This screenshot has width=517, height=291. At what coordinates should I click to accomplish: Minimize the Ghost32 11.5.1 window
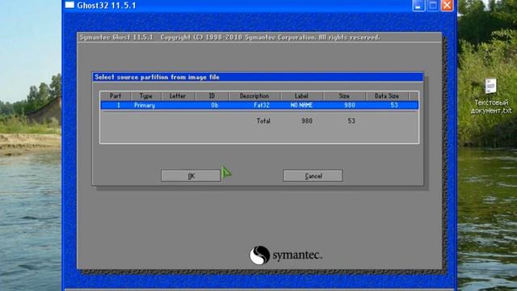click(418, 6)
